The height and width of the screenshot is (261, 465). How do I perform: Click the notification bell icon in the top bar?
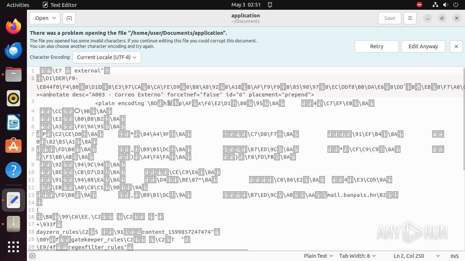coord(270,5)
